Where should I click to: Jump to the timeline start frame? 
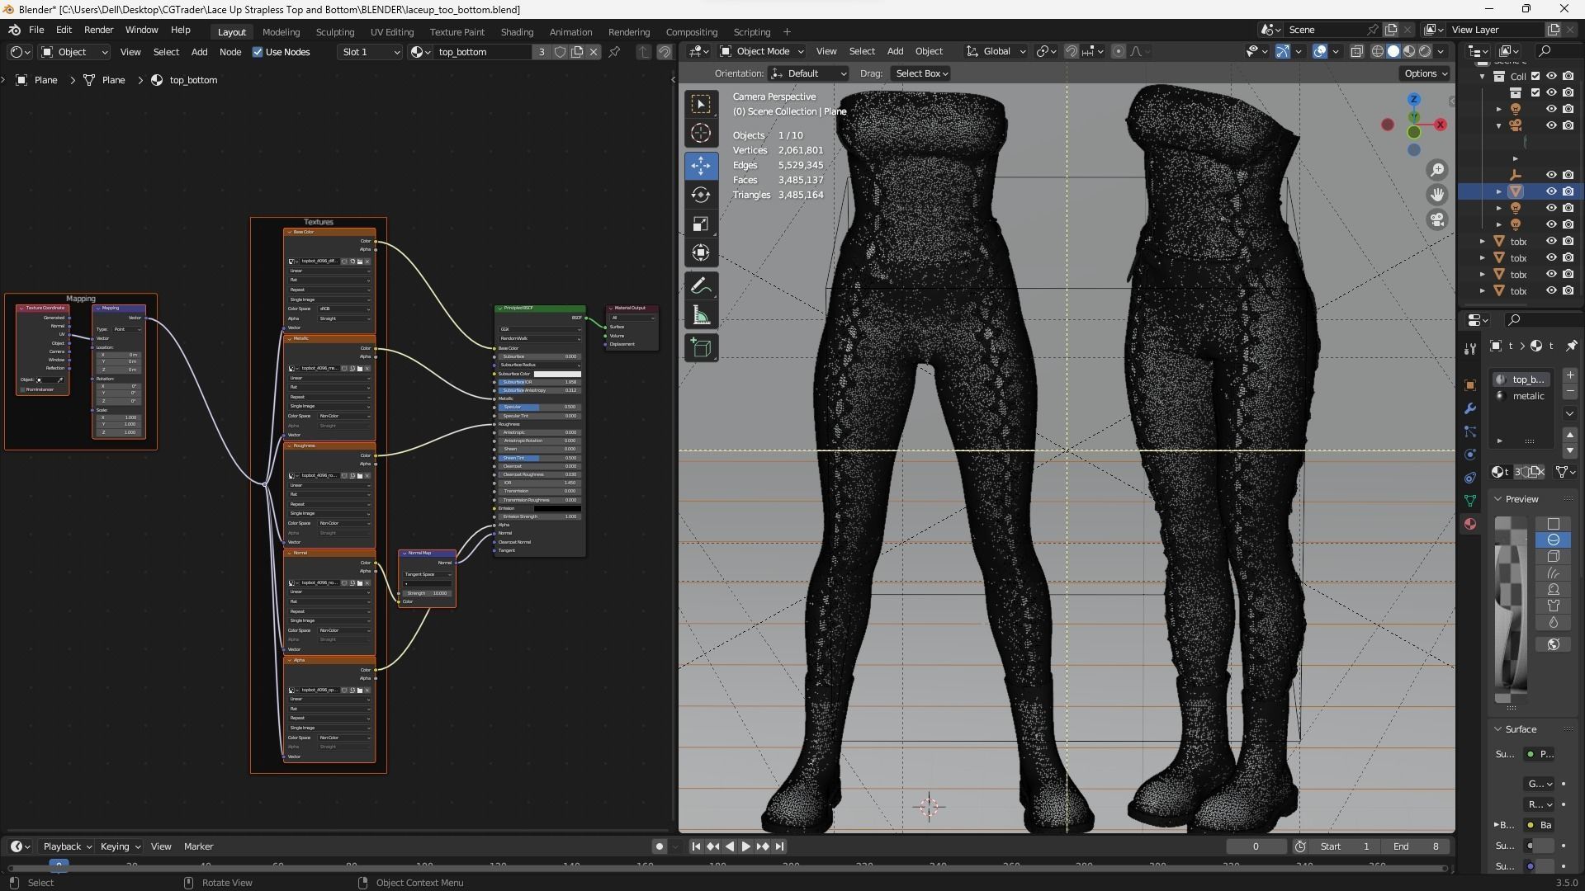696,846
